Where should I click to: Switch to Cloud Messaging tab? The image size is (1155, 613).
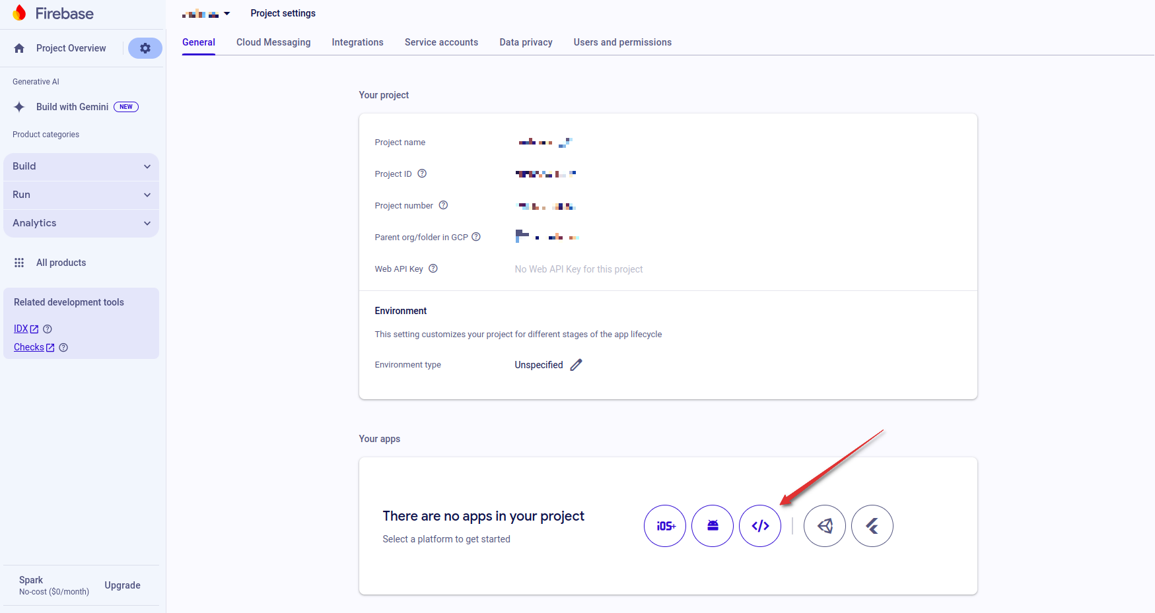coord(273,42)
